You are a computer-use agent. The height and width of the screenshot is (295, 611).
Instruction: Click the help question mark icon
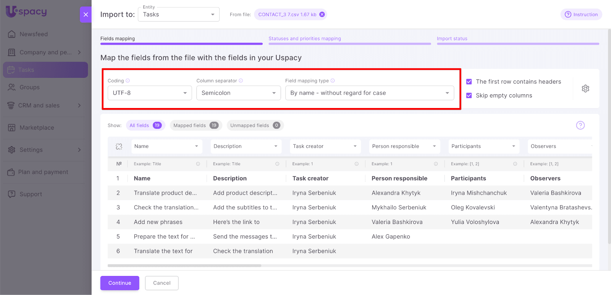pyautogui.click(x=580, y=125)
